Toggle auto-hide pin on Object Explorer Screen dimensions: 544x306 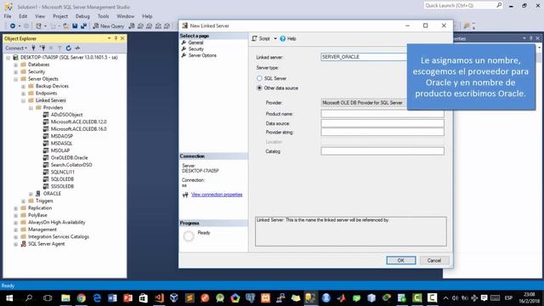point(116,38)
